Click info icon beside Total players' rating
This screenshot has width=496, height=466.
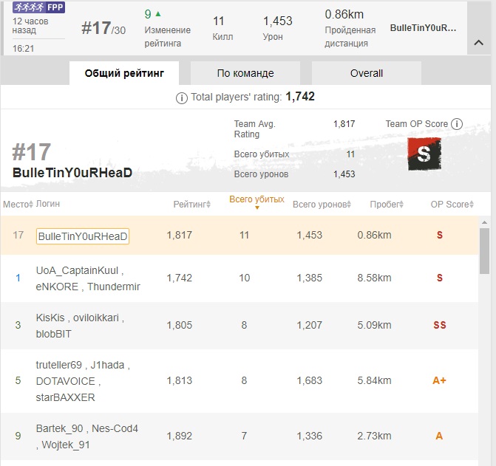click(x=182, y=98)
